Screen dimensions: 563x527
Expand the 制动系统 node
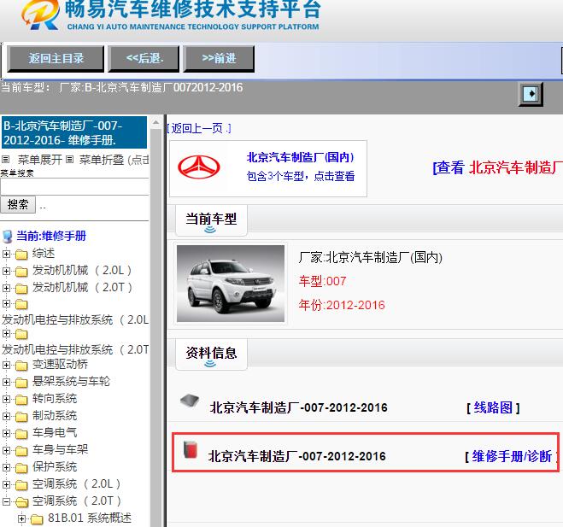(6, 417)
